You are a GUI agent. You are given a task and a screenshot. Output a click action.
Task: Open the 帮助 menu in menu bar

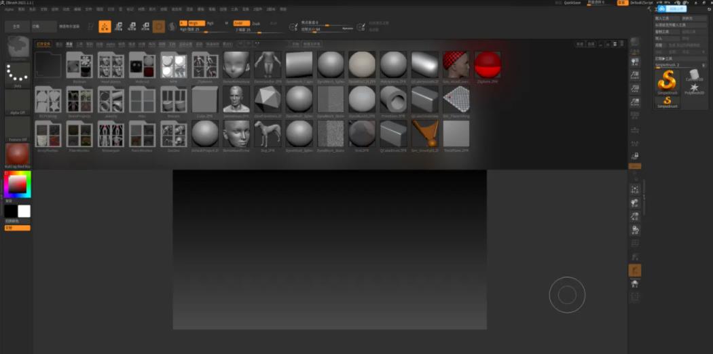(x=283, y=9)
